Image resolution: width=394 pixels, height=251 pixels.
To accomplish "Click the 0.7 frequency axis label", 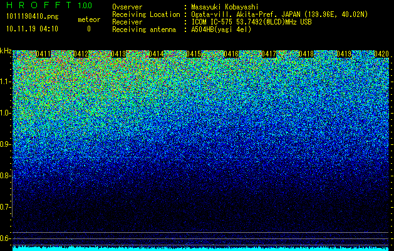I will coord(5,207).
